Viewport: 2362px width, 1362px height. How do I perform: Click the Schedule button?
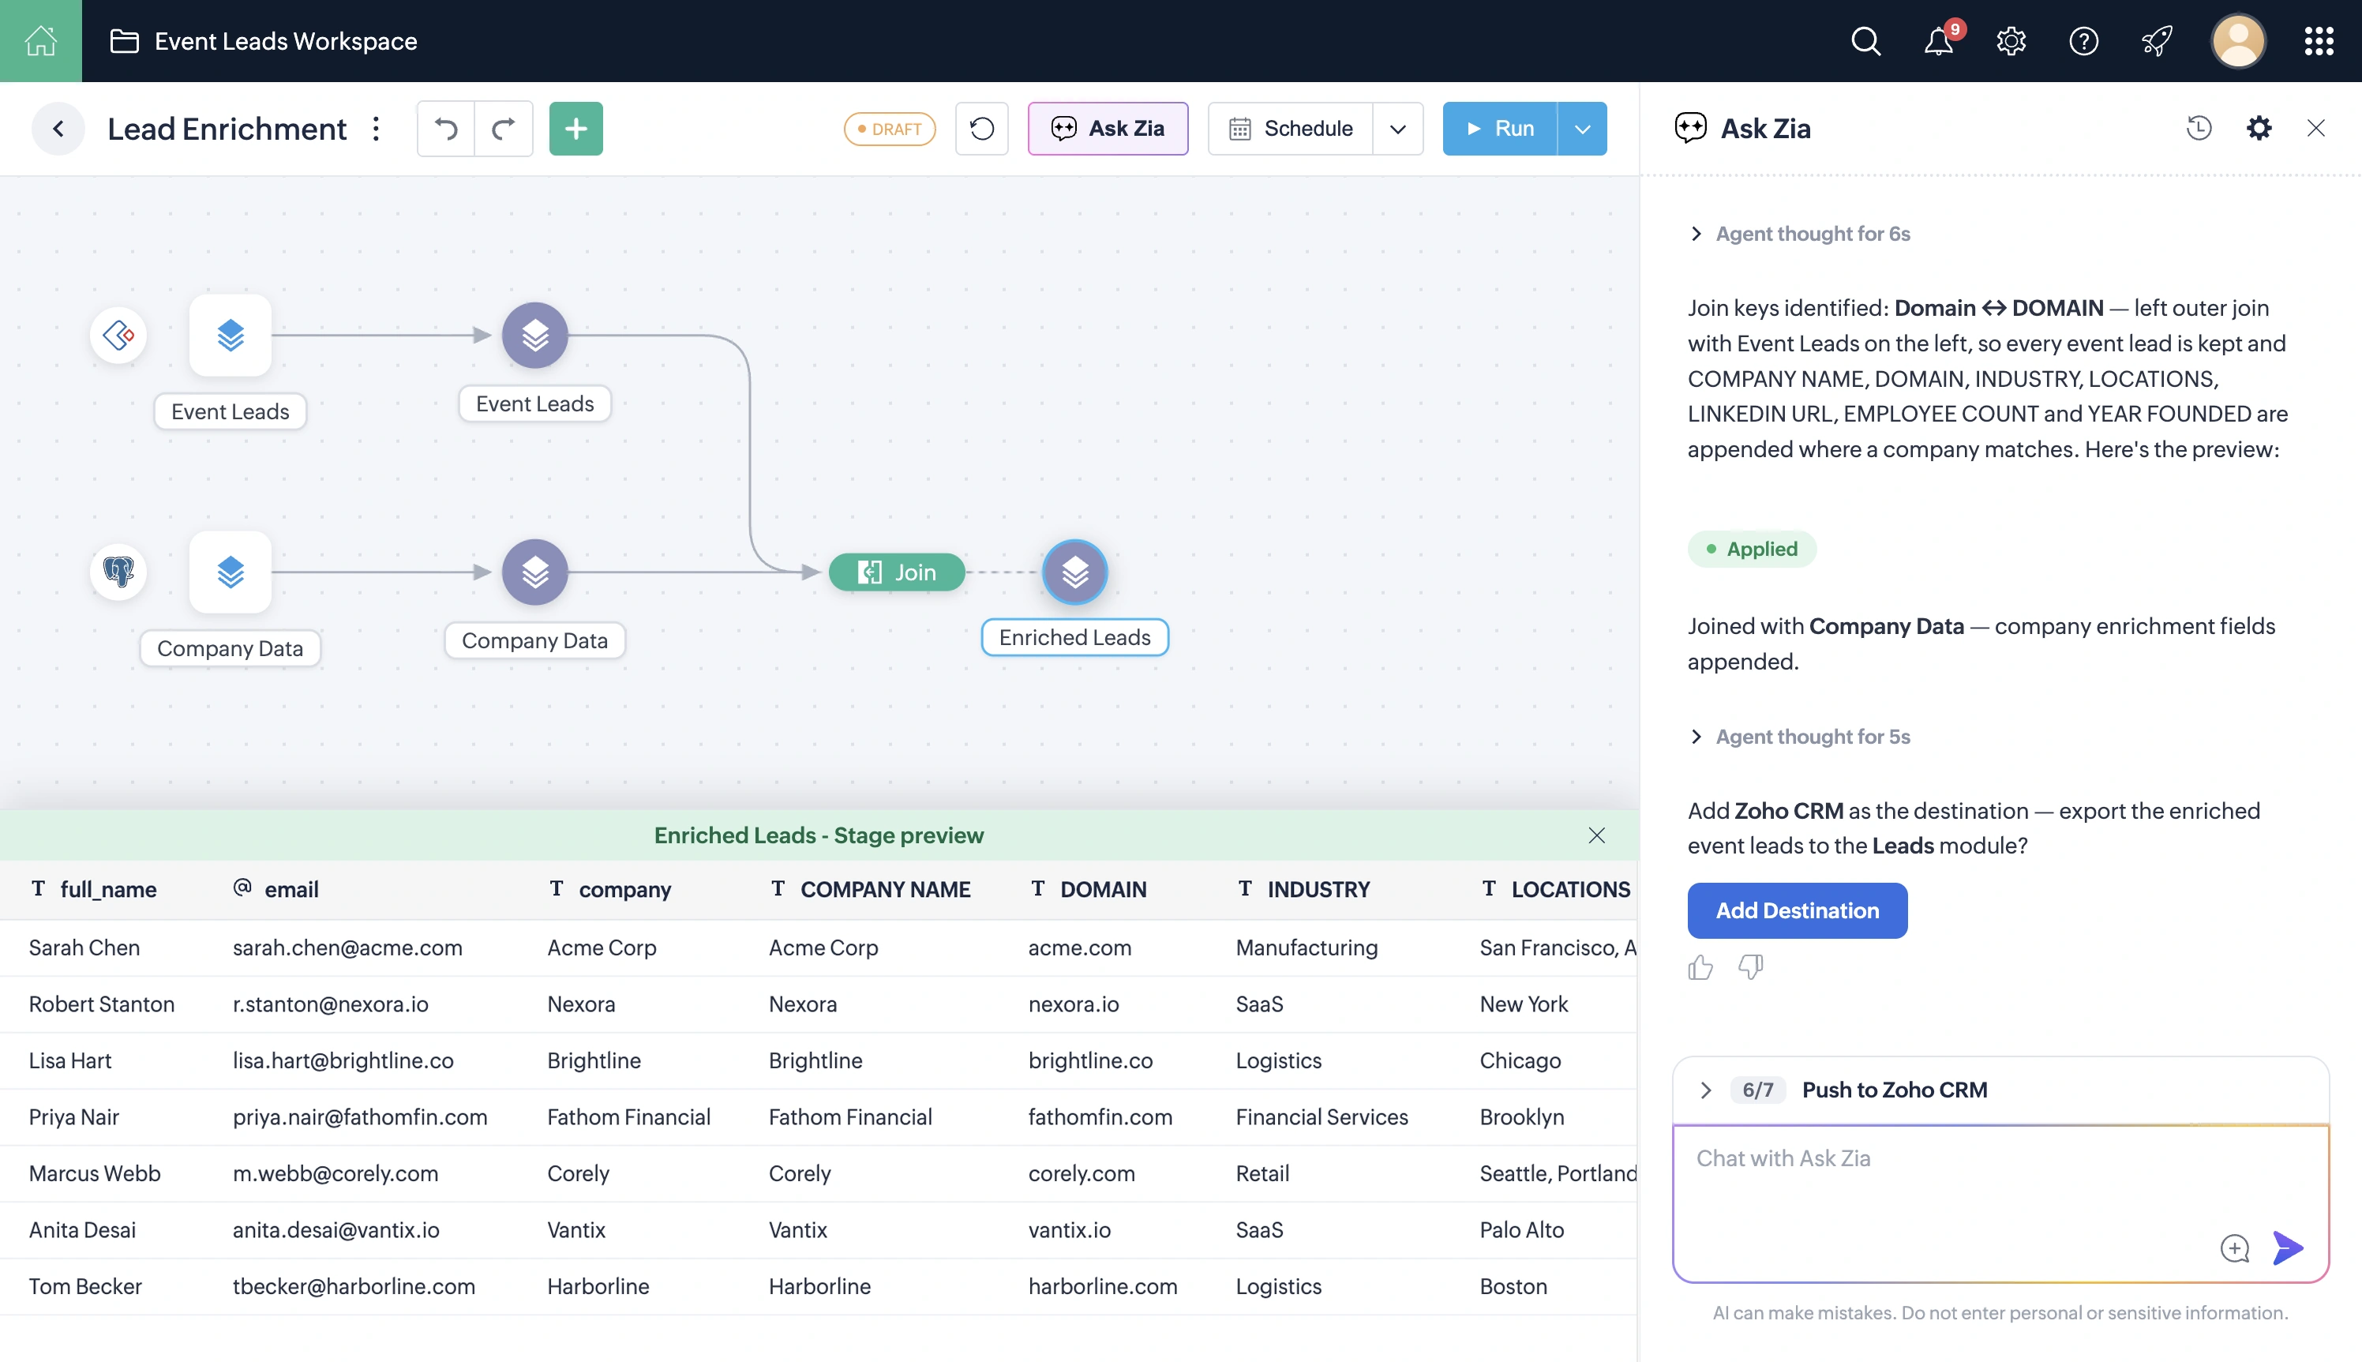click(x=1291, y=128)
